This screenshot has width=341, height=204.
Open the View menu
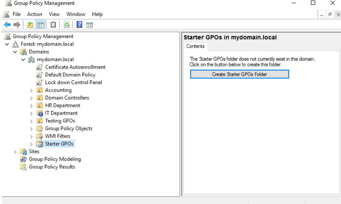[54, 14]
